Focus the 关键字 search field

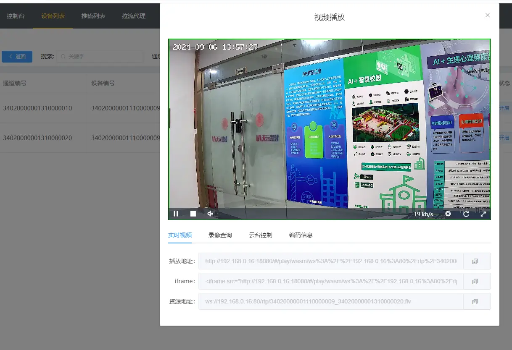pos(100,56)
